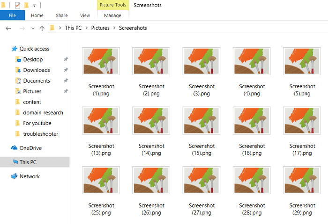328x224 pixels.
Task: Click Screenshots in the address breadcrumb
Action: click(x=133, y=28)
